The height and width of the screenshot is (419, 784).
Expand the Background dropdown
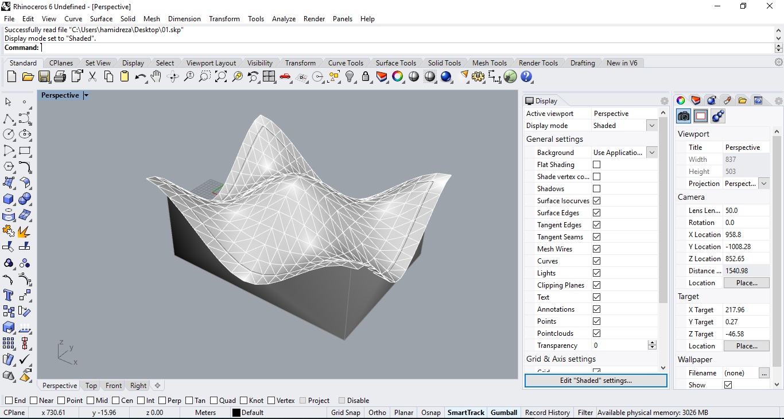(652, 153)
